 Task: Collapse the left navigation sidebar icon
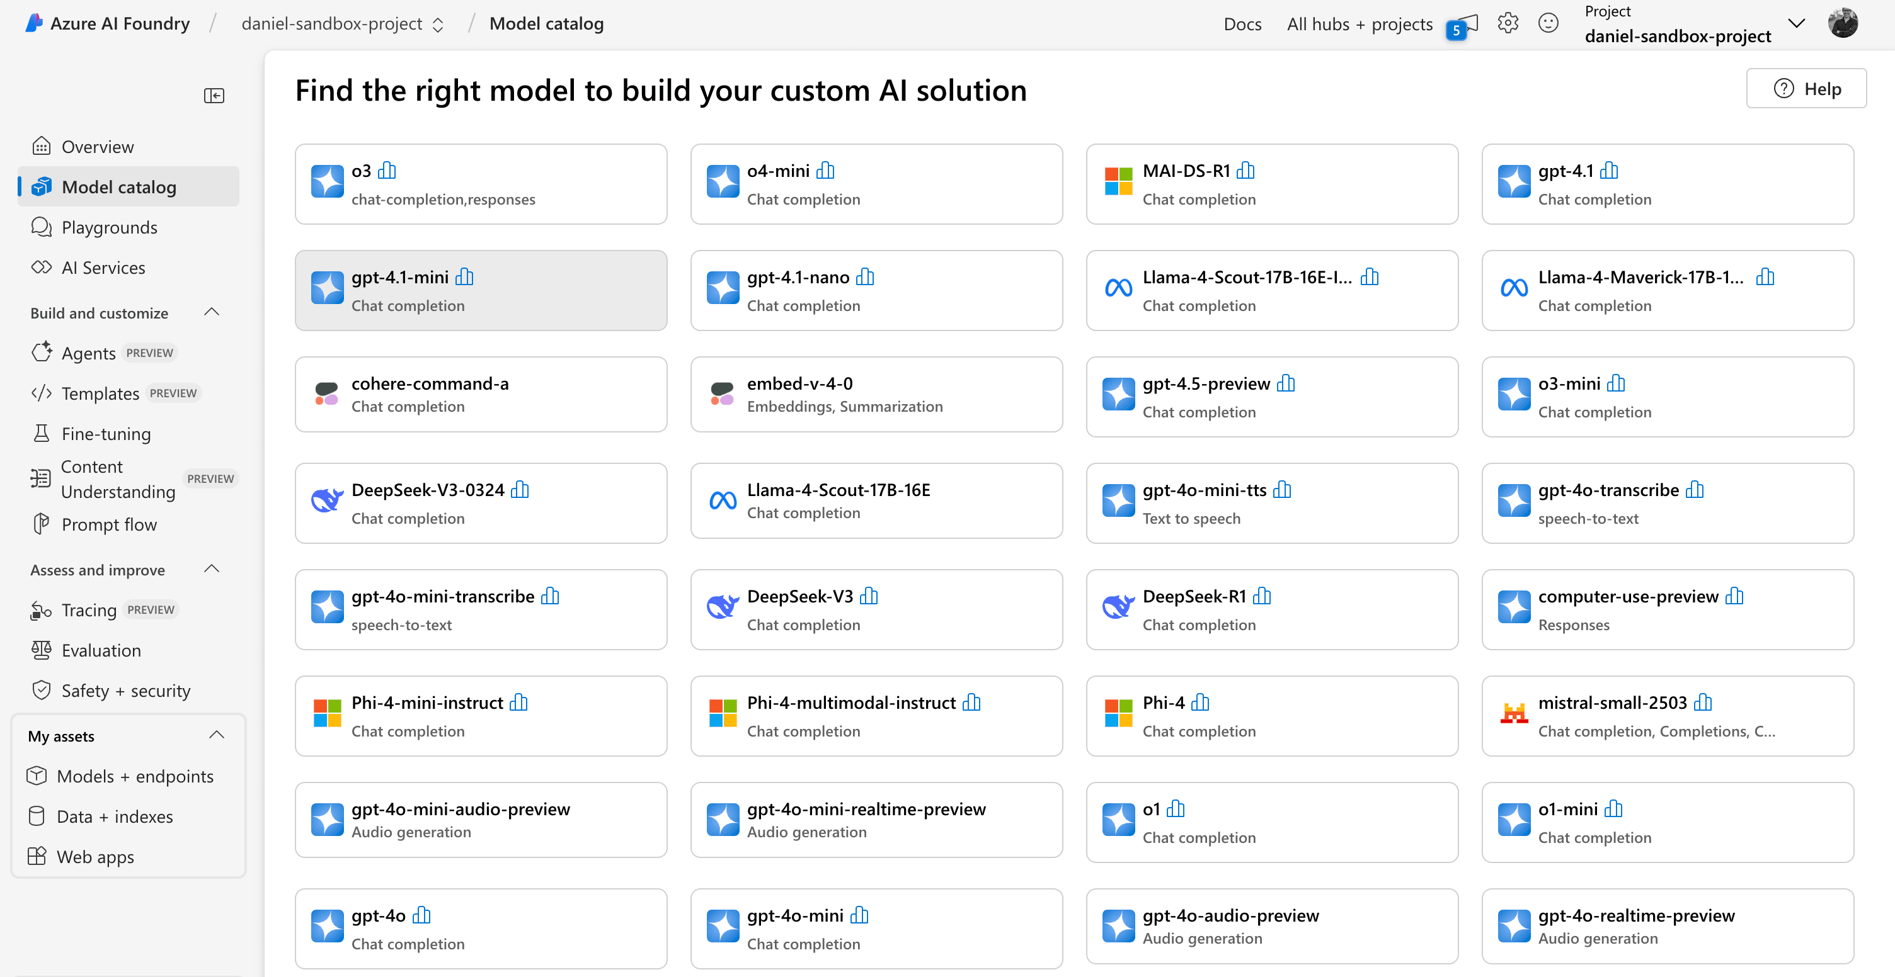(214, 96)
